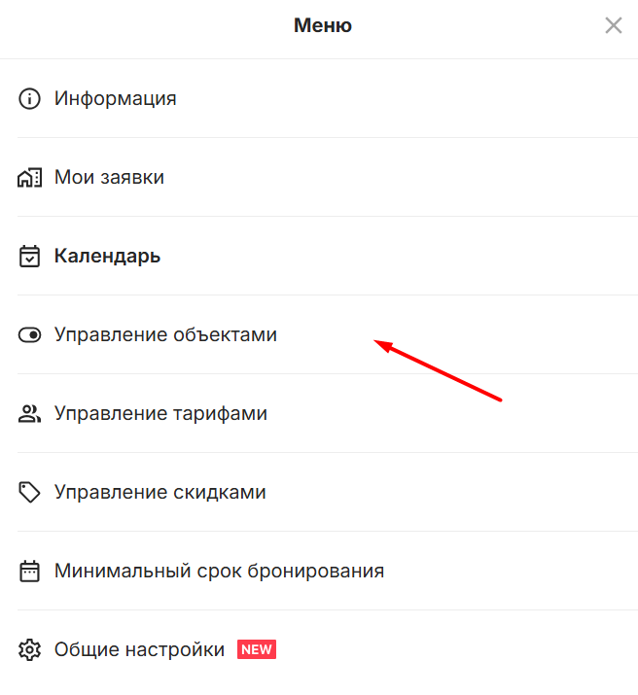638x695 pixels.
Task: Click the empty row area right of Календарь
Action: click(399, 257)
